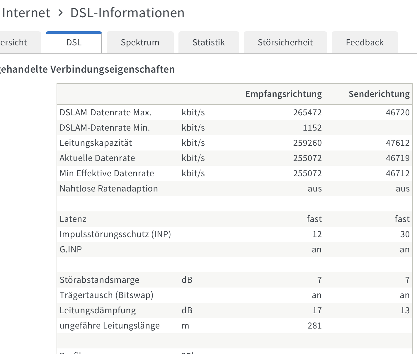Click the Empfangsrichtung column header
417x354 pixels.
tap(283, 94)
